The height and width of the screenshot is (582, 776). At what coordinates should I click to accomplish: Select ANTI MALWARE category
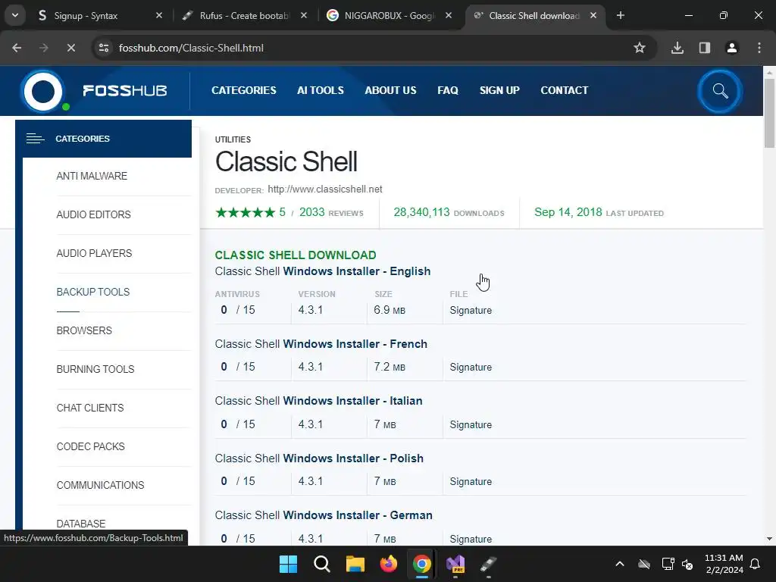[x=92, y=176]
